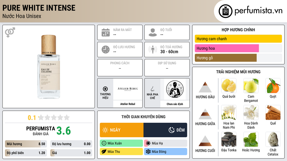Click the Trải nghiệm mùi hương heading
The height and width of the screenshot is (161, 287).
238,72
